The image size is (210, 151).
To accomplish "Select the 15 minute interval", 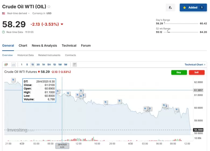I will [x=33, y=65].
